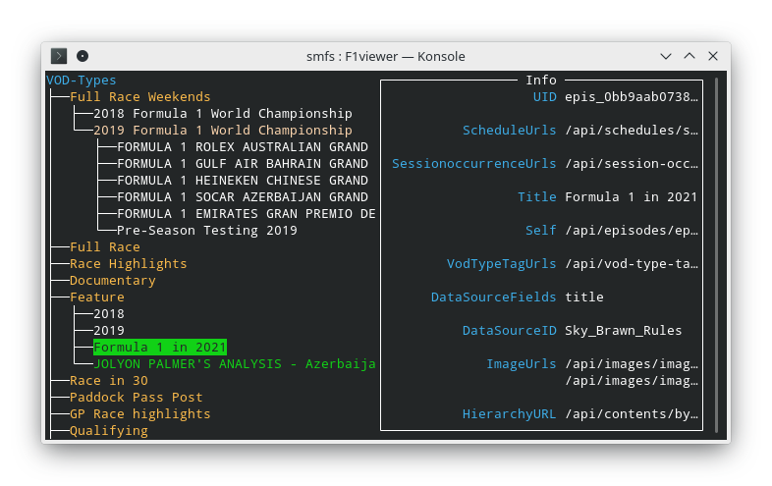This screenshot has height=486, width=772.
Task: Open Pre-Season Testing 2019
Action: click(207, 231)
